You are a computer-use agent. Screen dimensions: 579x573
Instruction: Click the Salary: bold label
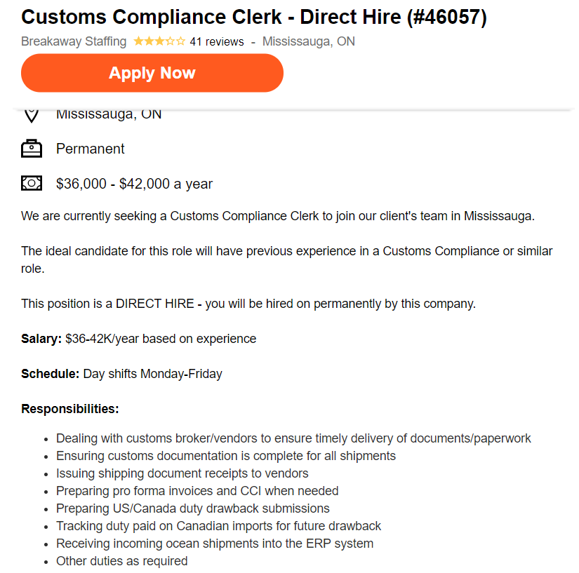41,338
